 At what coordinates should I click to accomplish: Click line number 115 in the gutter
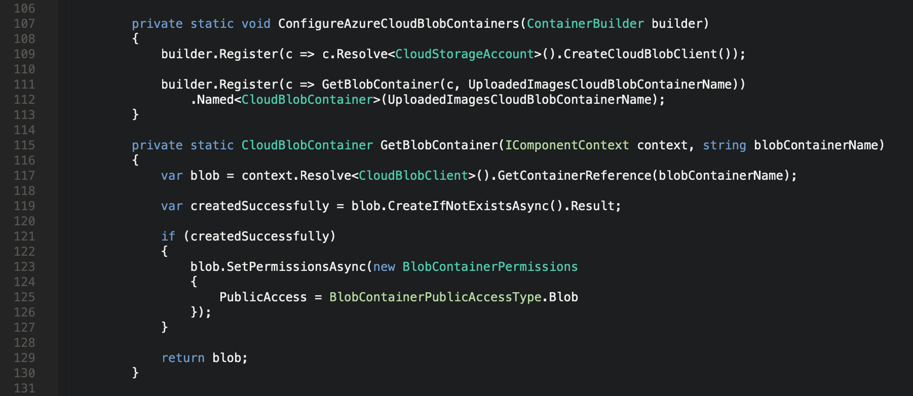(24, 145)
